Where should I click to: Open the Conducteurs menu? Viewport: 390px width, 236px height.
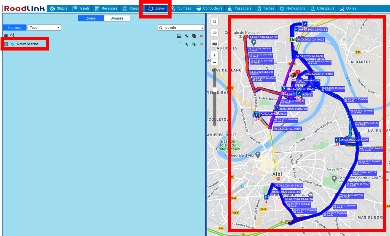pyautogui.click(x=210, y=9)
